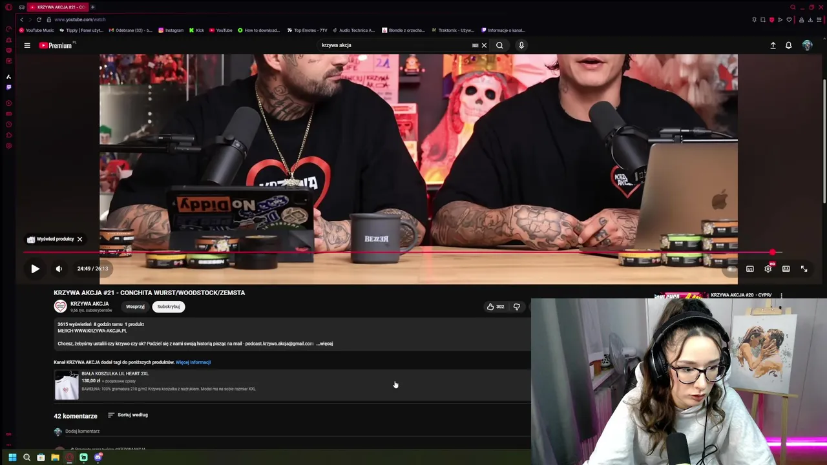Submit search with magnifier button
The height and width of the screenshot is (465, 827).
click(499, 45)
